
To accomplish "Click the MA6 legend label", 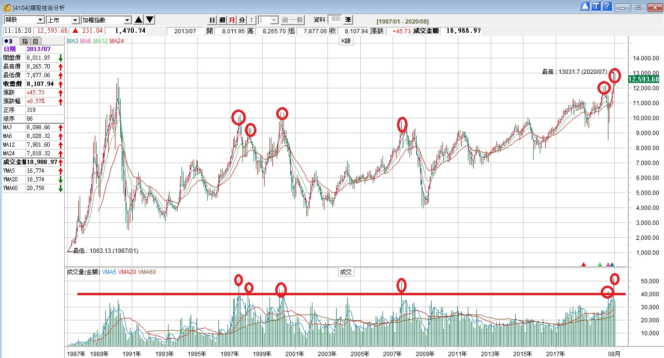I will [x=85, y=41].
